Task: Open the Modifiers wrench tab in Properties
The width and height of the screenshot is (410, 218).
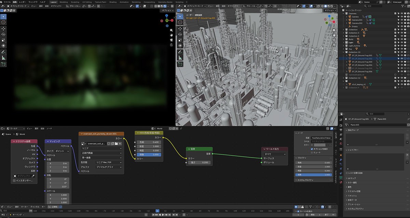Action: click(341, 159)
